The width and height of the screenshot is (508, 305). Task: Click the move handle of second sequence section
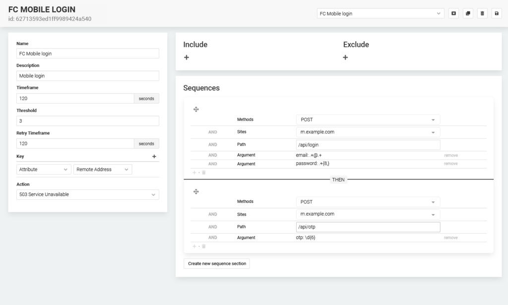(x=196, y=191)
